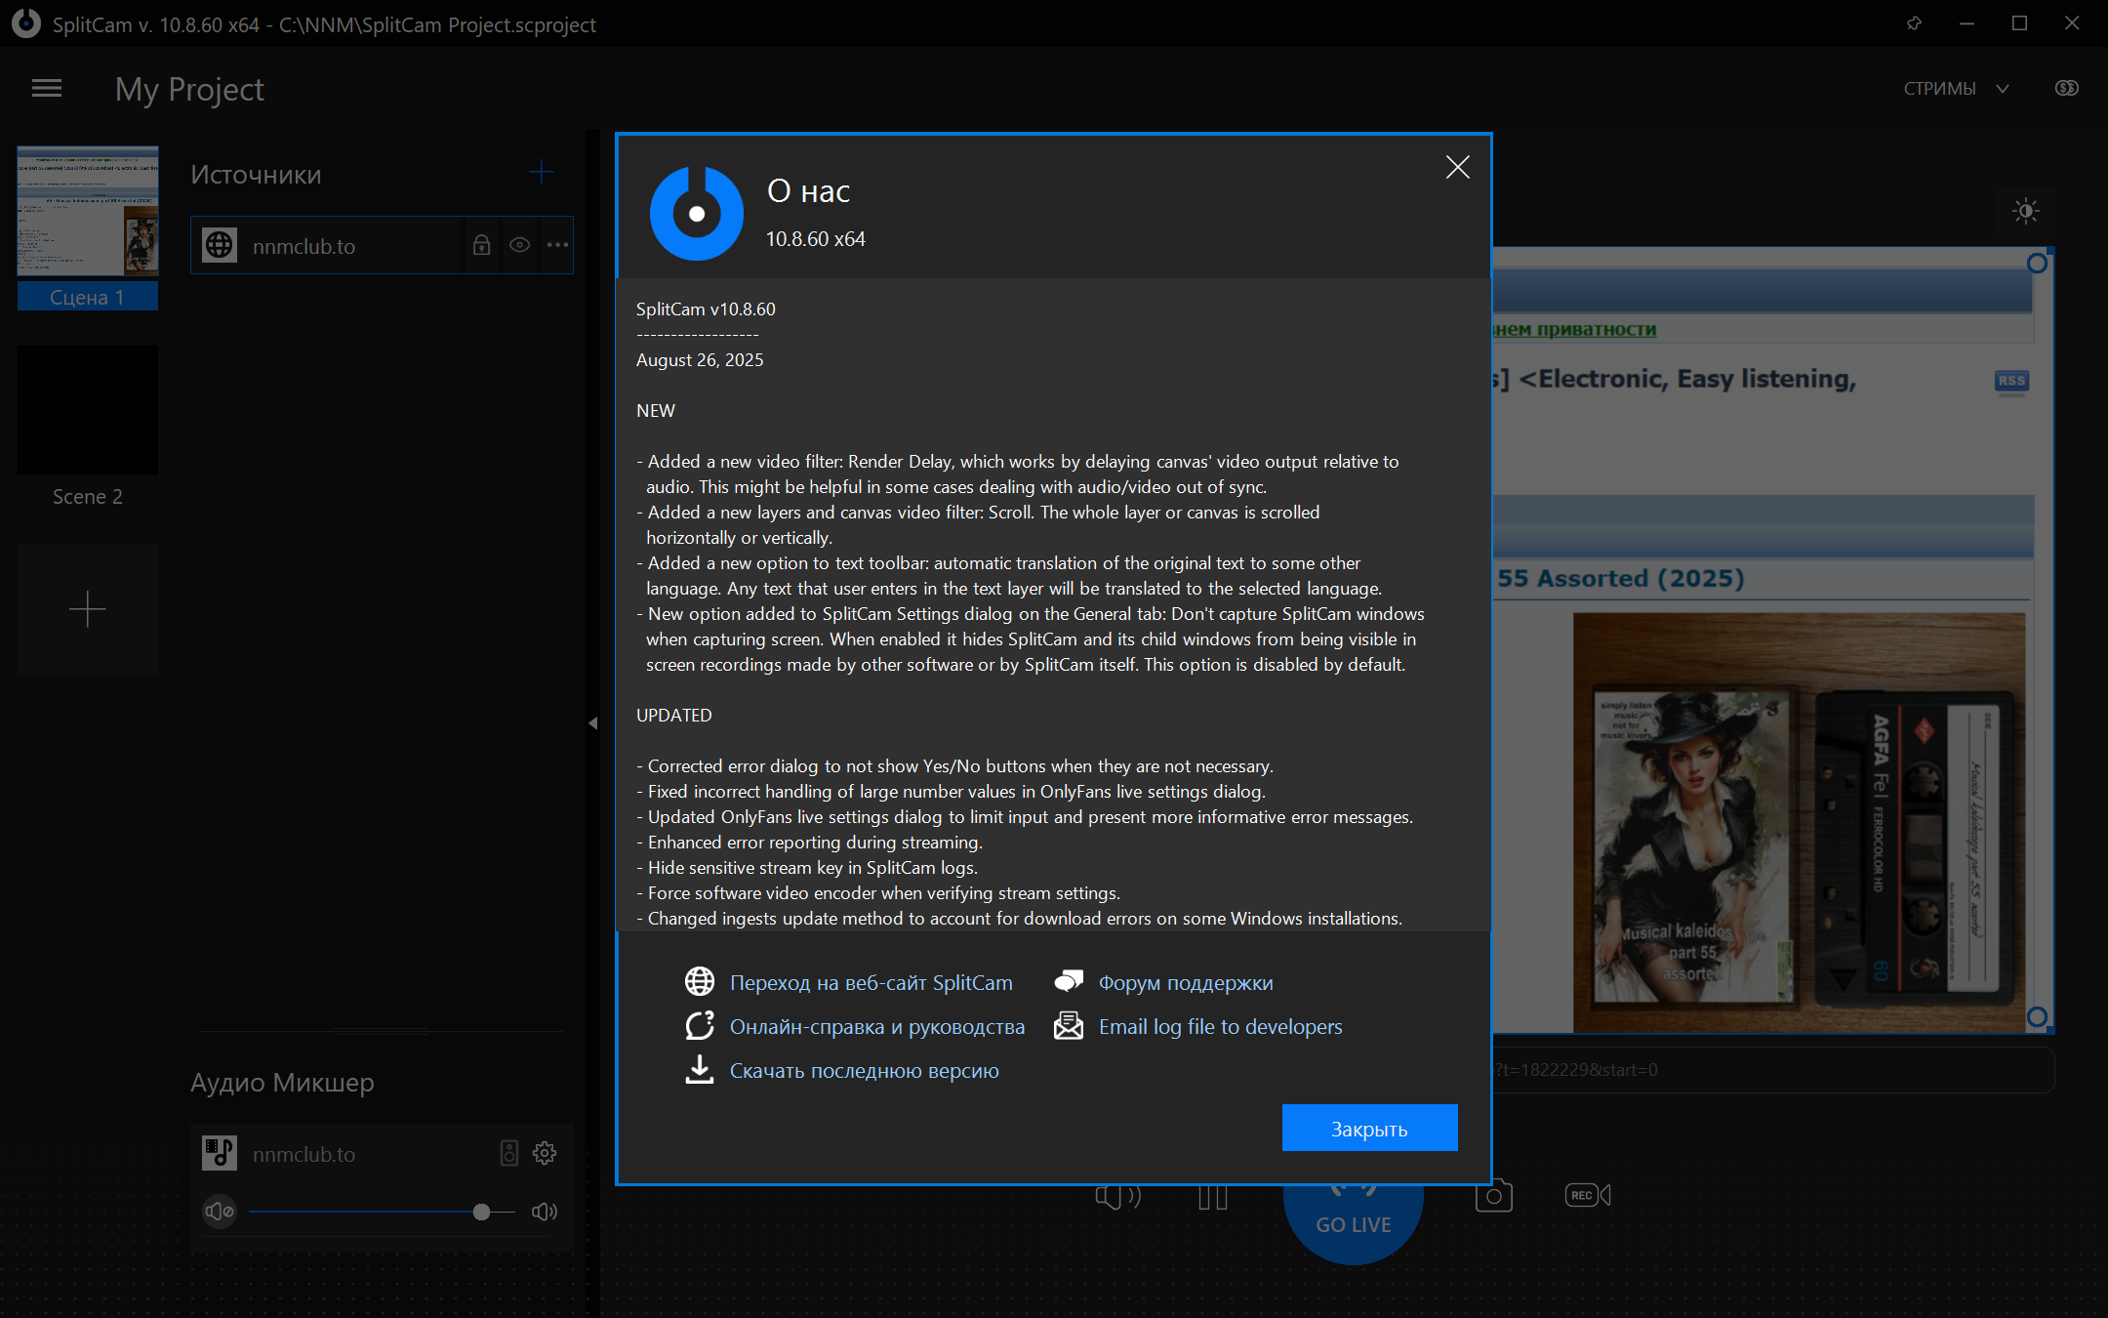The width and height of the screenshot is (2108, 1318).
Task: Mute nnmclub.to audio in mixer
Action: [220, 1212]
